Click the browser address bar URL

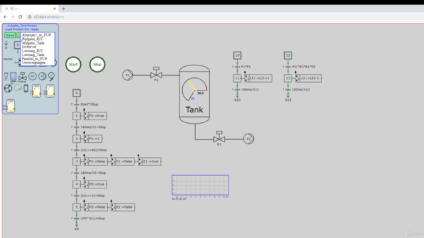tap(48, 17)
